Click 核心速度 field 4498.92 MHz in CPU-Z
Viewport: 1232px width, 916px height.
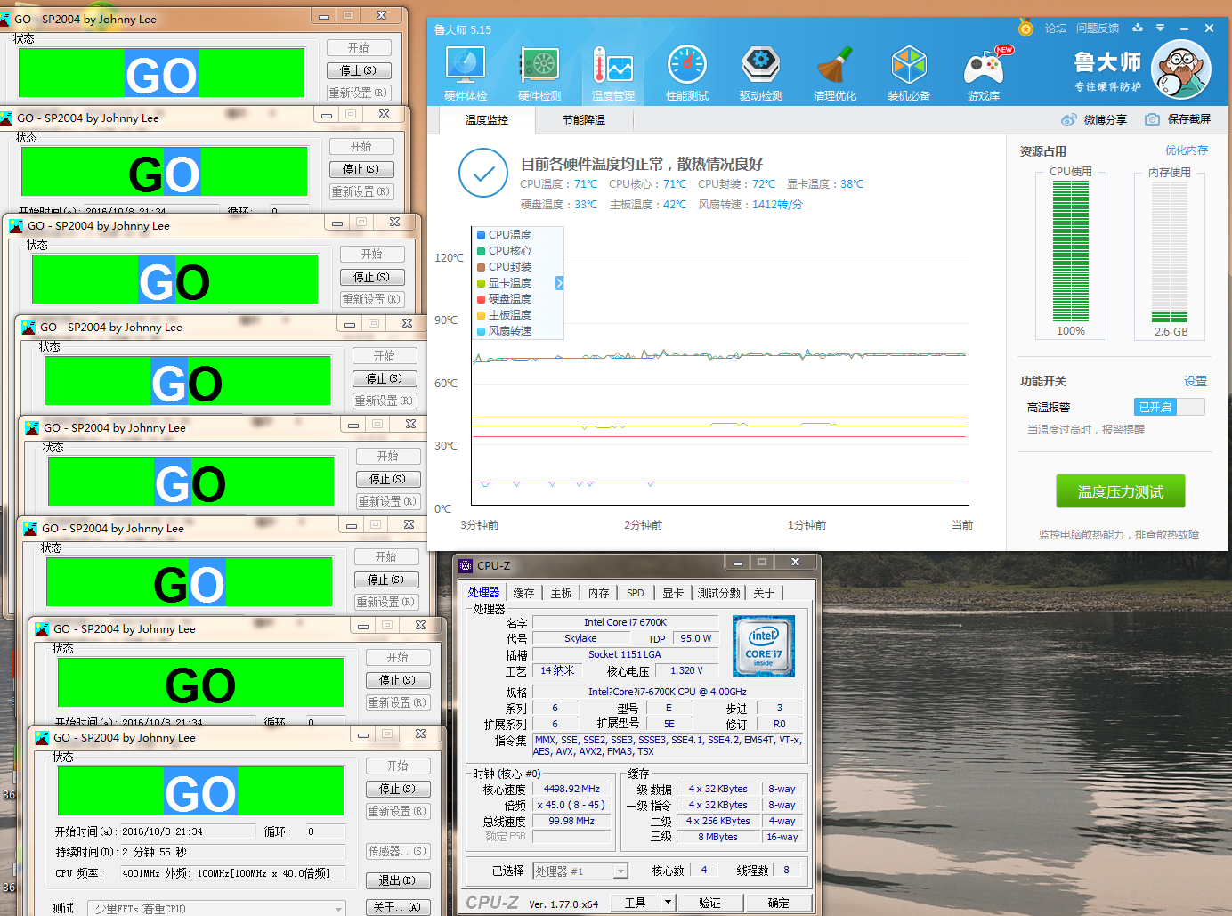(572, 789)
